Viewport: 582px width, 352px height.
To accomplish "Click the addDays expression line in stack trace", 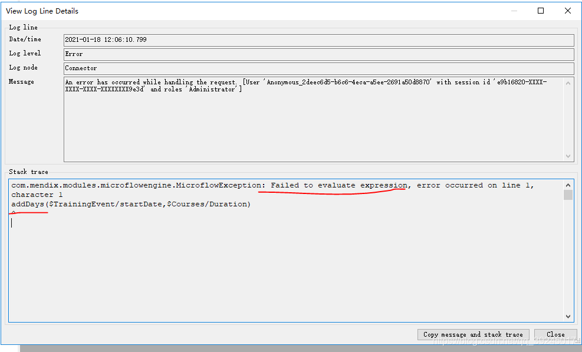I will pyautogui.click(x=131, y=204).
